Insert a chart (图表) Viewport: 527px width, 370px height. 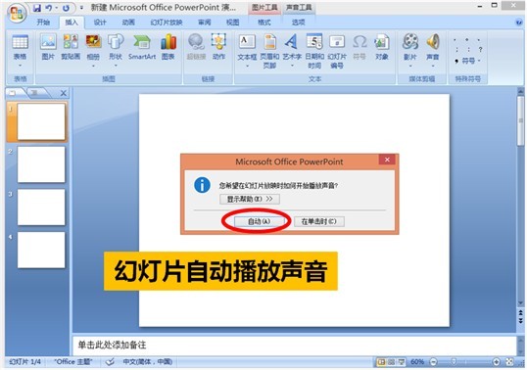coord(168,47)
